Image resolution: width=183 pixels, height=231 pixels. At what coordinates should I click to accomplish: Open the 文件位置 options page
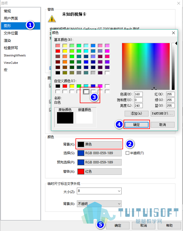[x=21, y=33]
